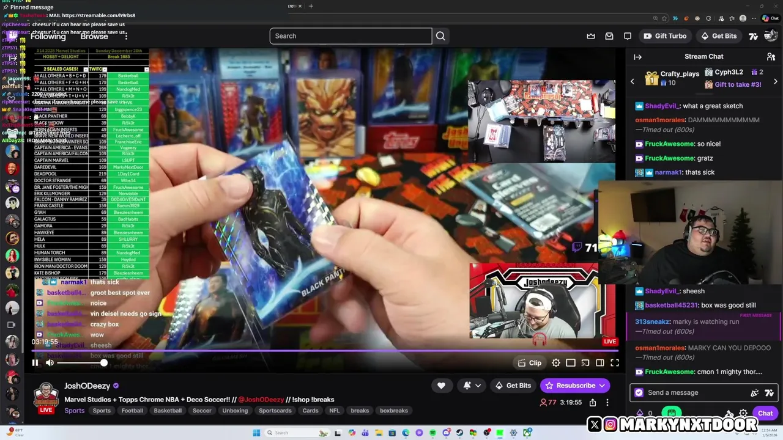Select the Unboxing tag
783x440 pixels.
click(235, 411)
